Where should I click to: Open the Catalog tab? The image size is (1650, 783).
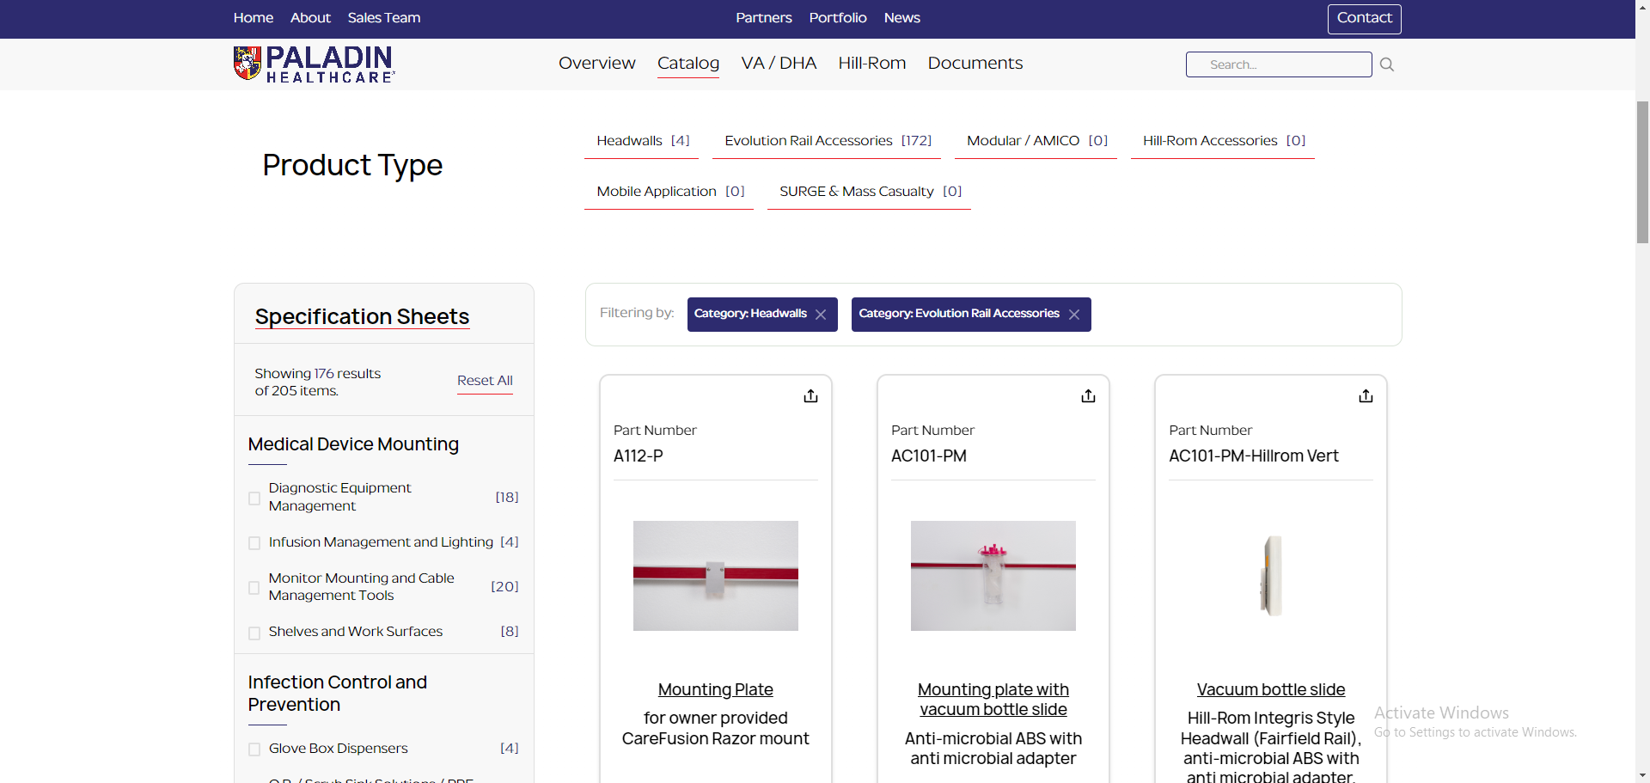(x=688, y=63)
